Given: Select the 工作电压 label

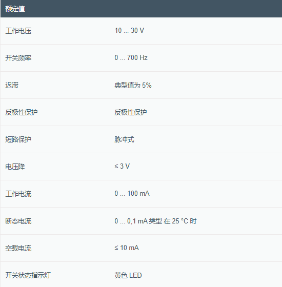Looking at the screenshot, I should point(18,31).
